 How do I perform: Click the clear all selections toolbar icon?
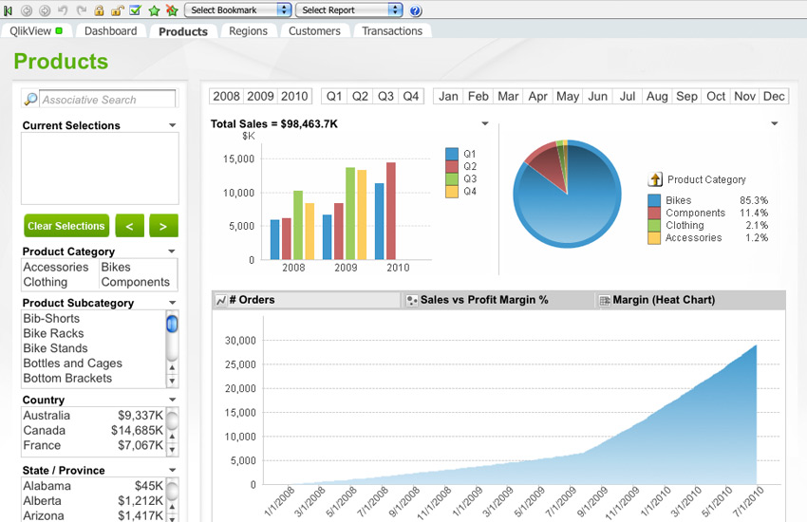(8, 10)
